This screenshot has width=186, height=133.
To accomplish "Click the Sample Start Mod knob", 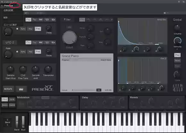I will pos(11,70).
